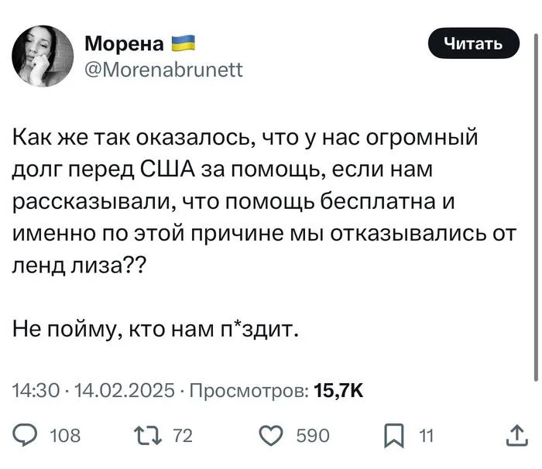Open the Морена display name profile
Image resolution: width=542 pixels, height=469 pixels.
(124, 44)
